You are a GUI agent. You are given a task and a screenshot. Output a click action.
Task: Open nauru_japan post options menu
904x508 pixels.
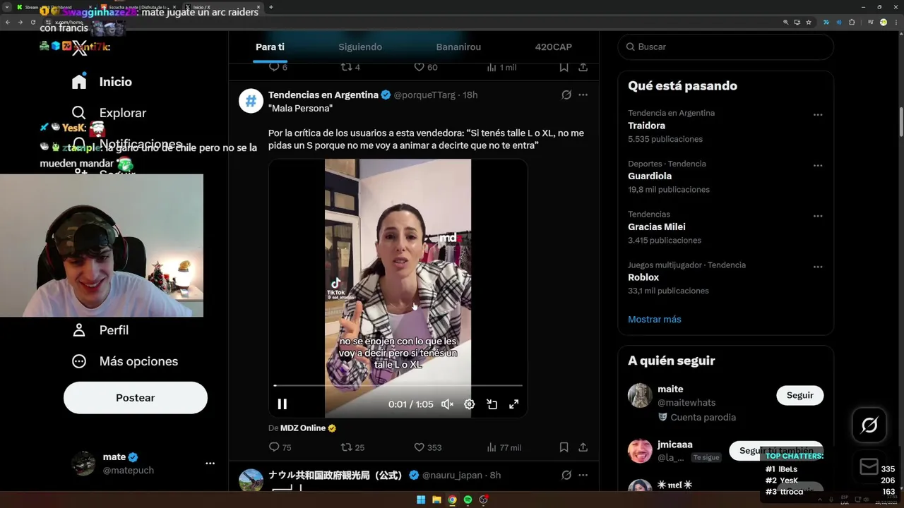[583, 475]
